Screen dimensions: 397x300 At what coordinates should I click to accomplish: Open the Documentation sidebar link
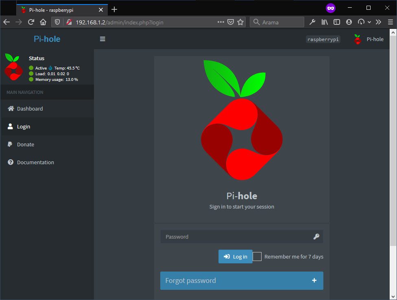tap(47, 162)
